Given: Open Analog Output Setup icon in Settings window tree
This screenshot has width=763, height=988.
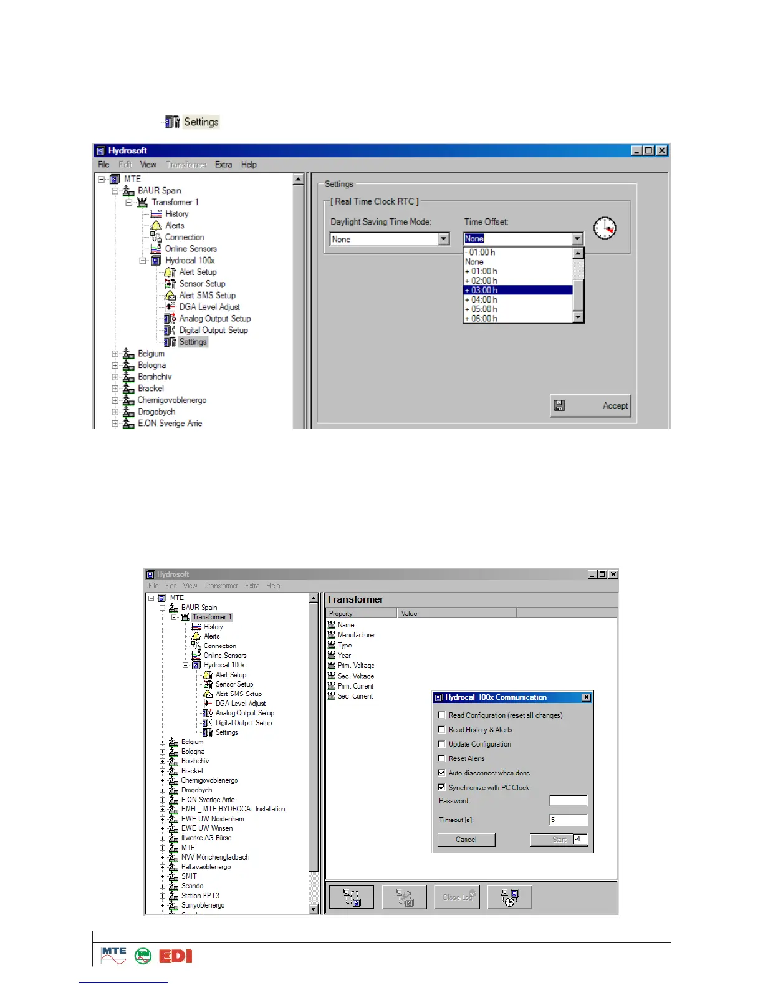Looking at the screenshot, I should pos(170,319).
